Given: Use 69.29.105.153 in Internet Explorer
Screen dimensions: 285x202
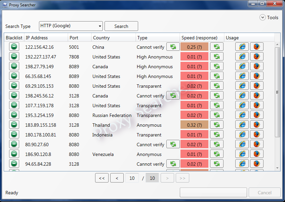Looking at the screenshot, I should (x=242, y=86).
